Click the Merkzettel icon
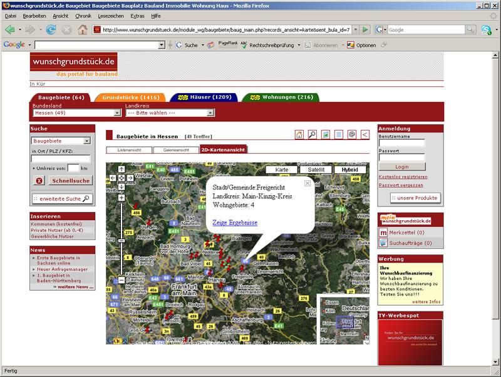Viewport: 501px width, 377px height. click(383, 233)
